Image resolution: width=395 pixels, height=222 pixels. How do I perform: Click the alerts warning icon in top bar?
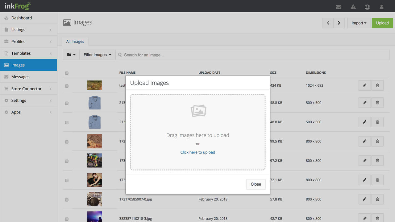point(353,7)
